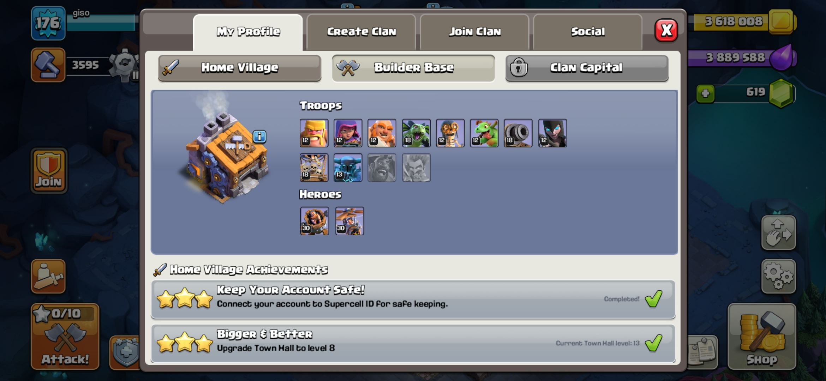826x381 pixels.
Task: Switch to the Create Clan tab
Action: coord(361,32)
